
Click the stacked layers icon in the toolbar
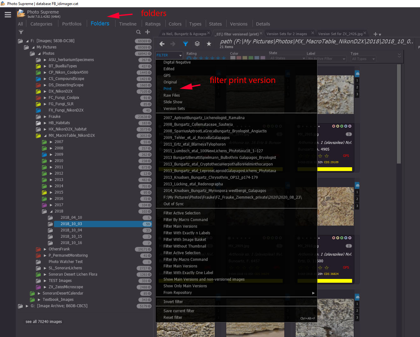(x=197, y=44)
